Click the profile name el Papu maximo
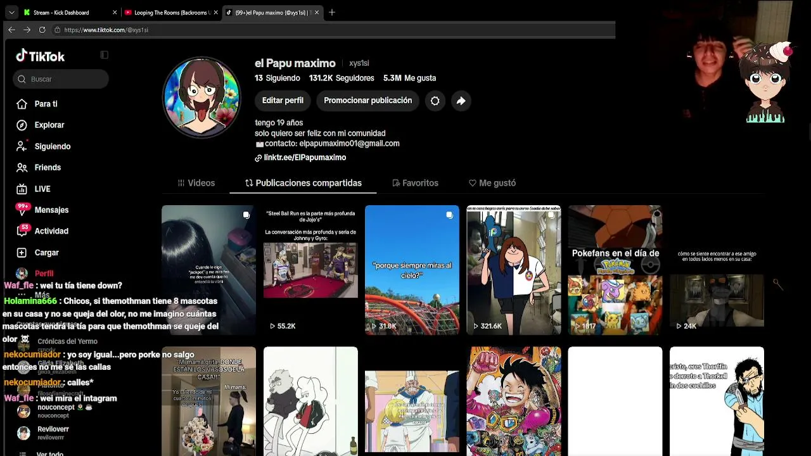The width and height of the screenshot is (811, 456). coord(295,63)
